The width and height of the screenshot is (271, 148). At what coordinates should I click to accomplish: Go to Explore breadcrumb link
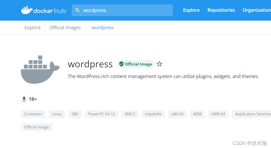click(33, 27)
